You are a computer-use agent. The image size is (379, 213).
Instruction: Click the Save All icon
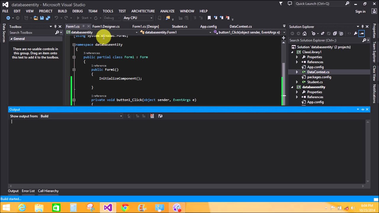pyautogui.click(x=48, y=18)
